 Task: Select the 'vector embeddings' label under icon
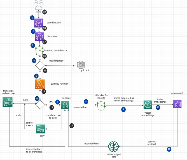[148, 114]
